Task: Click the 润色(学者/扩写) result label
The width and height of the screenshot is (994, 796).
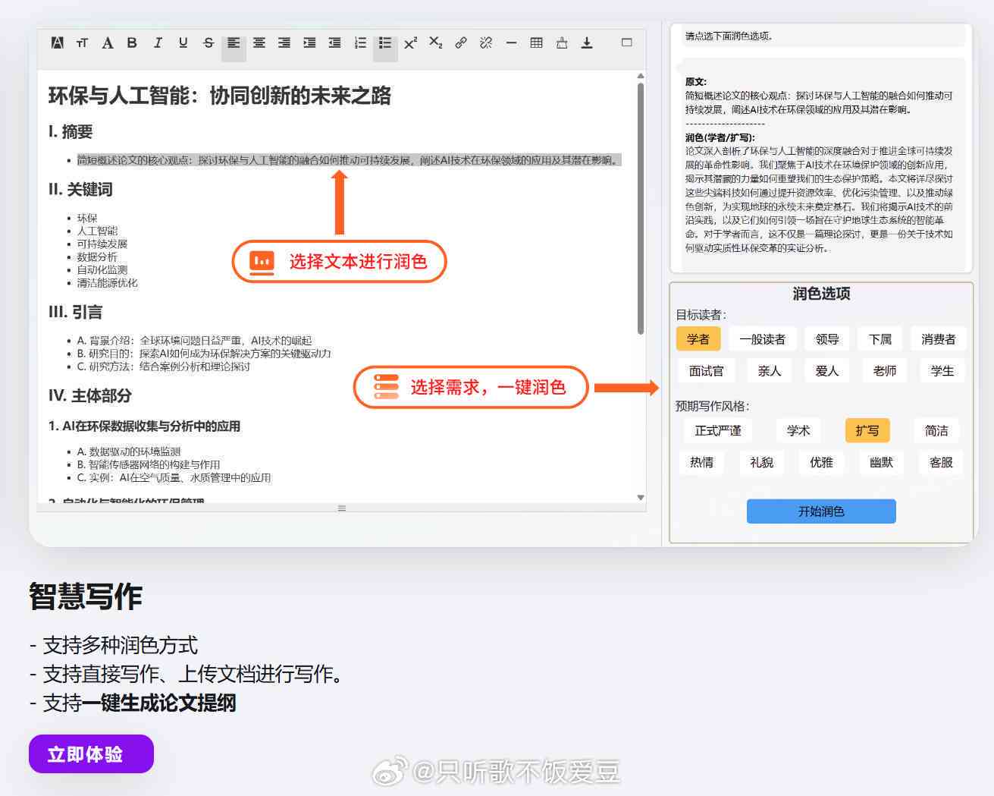Action: pyautogui.click(x=720, y=137)
